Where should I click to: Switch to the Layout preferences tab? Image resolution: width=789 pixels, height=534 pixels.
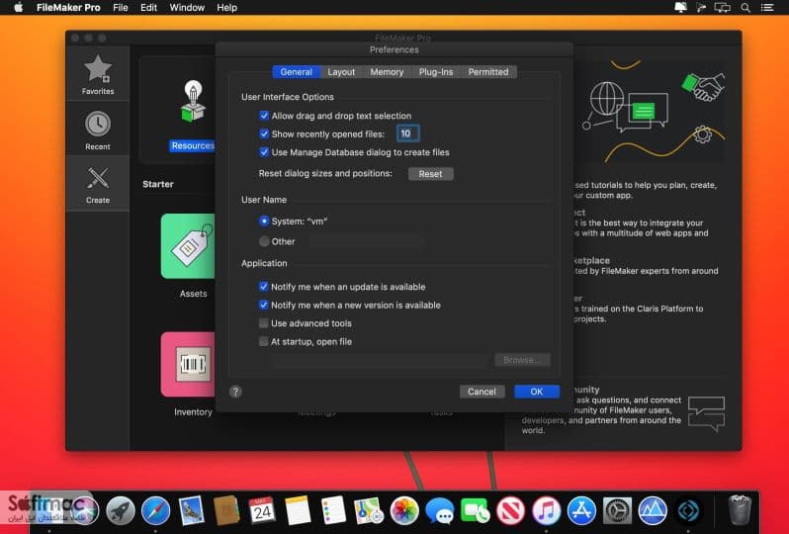(341, 72)
